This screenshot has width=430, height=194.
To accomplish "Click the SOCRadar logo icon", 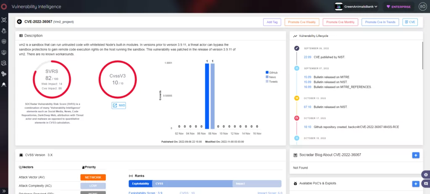I will pos(4,7).
